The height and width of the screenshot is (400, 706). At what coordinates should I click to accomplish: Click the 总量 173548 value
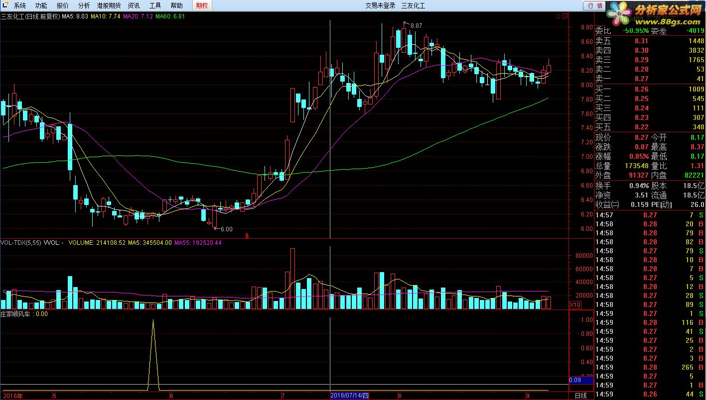[636, 166]
